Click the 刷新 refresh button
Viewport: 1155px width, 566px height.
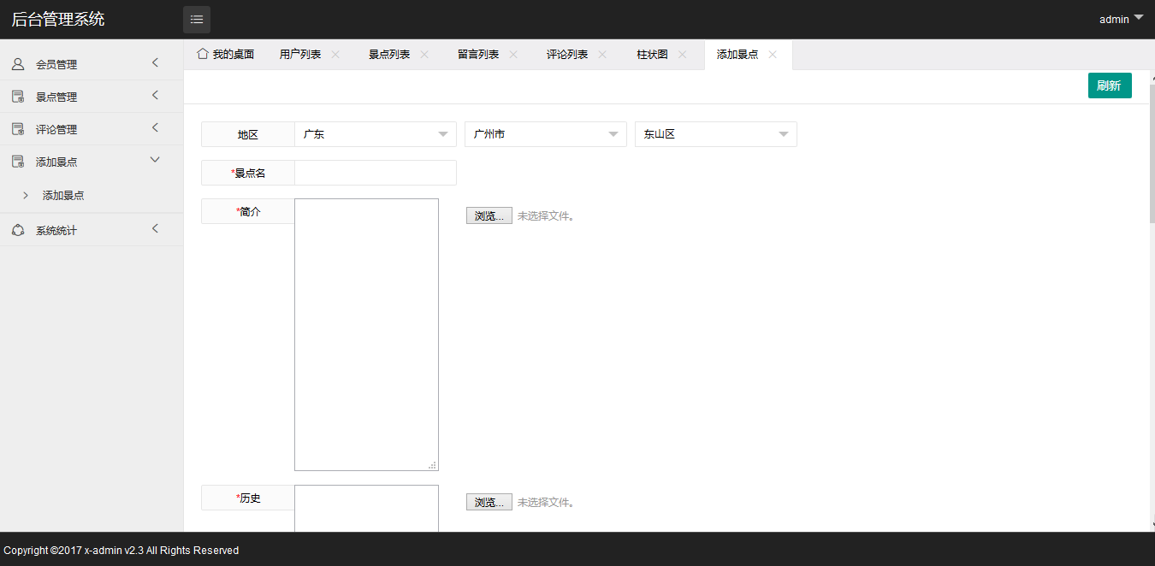(x=1110, y=85)
